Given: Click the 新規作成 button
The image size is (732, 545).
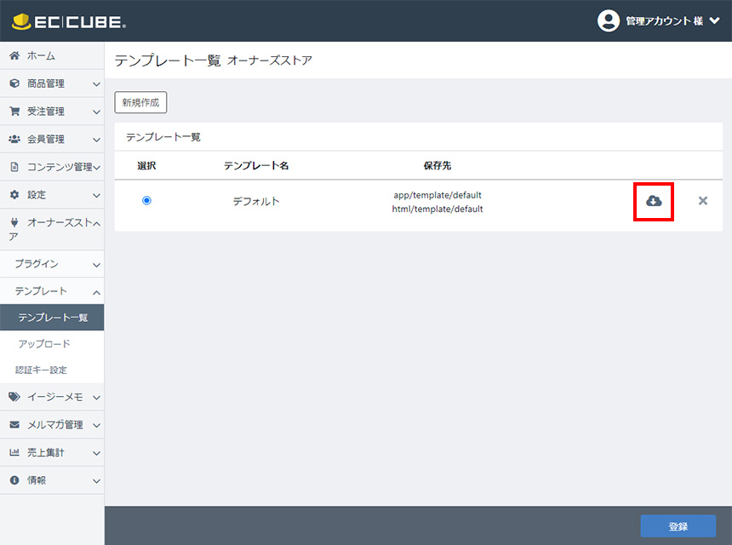Looking at the screenshot, I should click(140, 102).
